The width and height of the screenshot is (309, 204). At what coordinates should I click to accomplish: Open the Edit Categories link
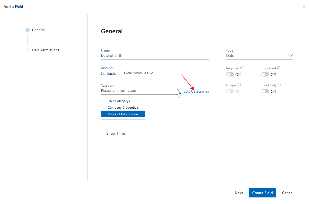click(196, 91)
